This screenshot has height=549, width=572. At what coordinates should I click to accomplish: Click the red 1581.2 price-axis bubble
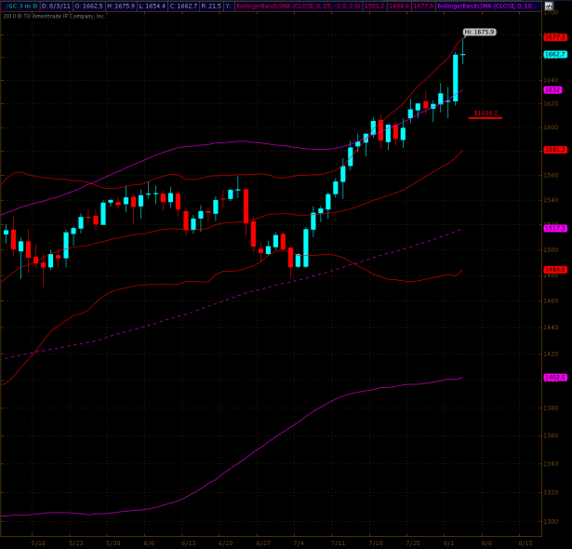coord(555,150)
